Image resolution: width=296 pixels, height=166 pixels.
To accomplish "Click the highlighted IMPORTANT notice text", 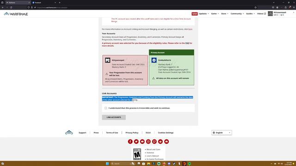I will (x=147, y=99).
